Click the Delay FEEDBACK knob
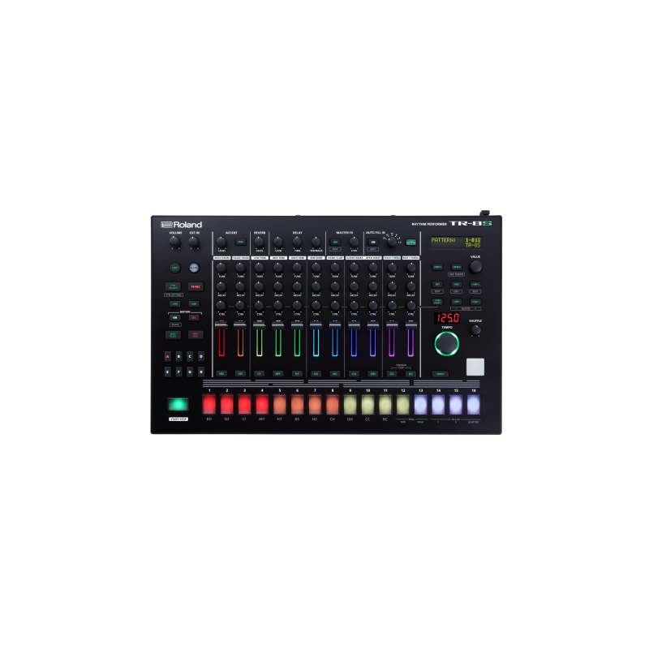 point(316,242)
